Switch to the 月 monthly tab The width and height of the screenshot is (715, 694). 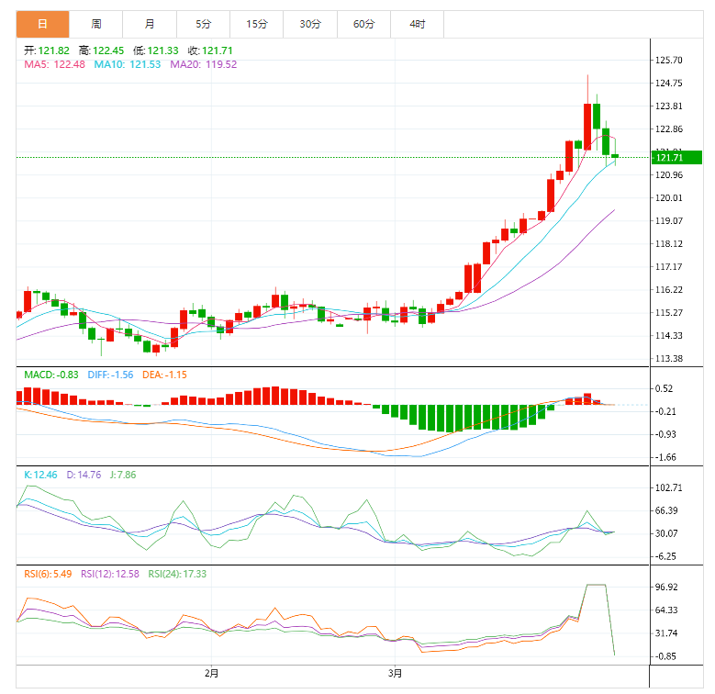(x=150, y=24)
